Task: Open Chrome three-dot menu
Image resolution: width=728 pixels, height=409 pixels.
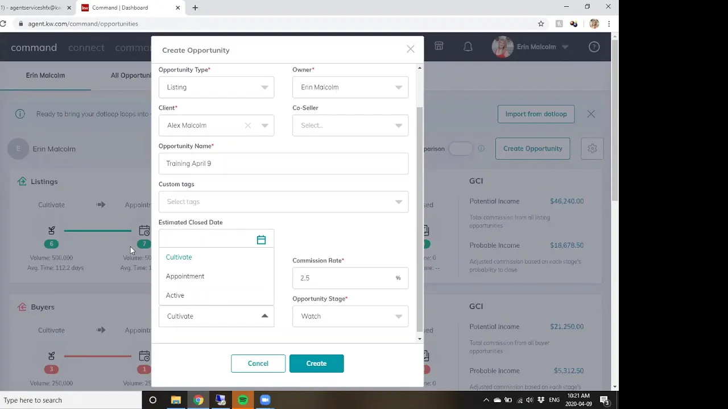Action: click(x=609, y=24)
